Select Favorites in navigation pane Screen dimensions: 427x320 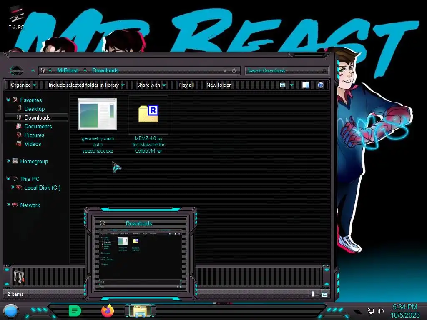(x=31, y=100)
